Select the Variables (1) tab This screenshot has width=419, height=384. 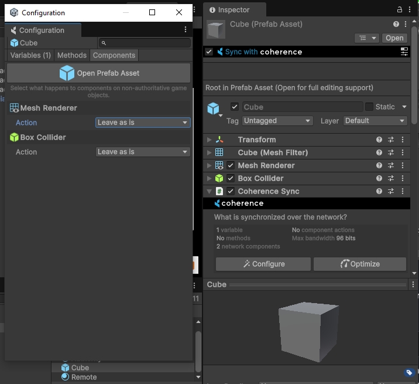tap(30, 55)
